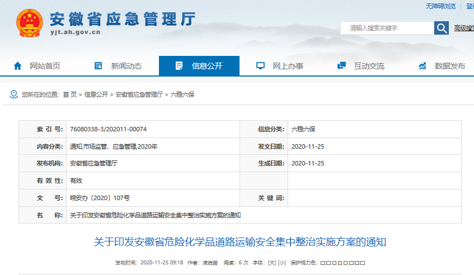Click the 阅读: 6 次 read count
Image resolution: width=474 pixels, height=275 pixels.
(236, 263)
